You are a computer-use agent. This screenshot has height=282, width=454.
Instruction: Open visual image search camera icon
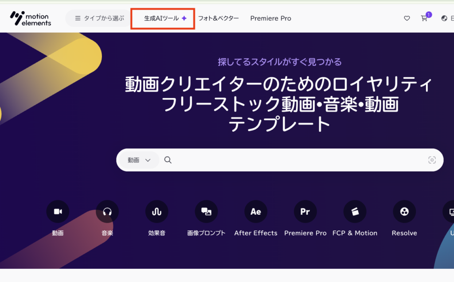(432, 160)
